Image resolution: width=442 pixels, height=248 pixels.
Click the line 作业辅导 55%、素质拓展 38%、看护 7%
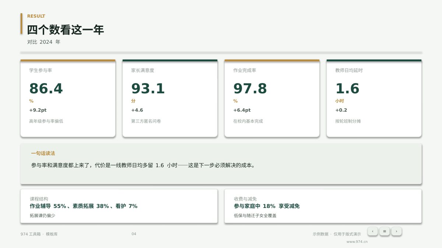84,206
